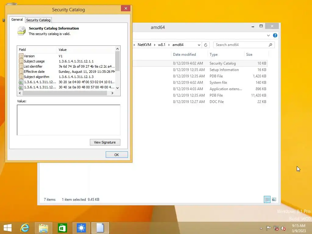This screenshot has height=234, width=312.
Task: Open the Windows Store from the taskbar
Action: (x=62, y=228)
